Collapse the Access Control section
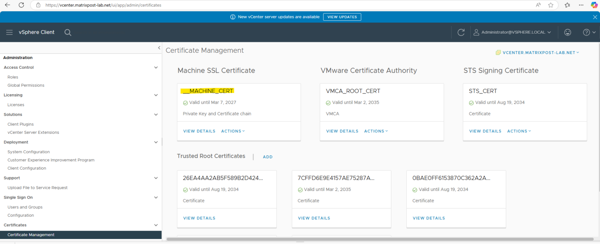Viewport: 600px width, 244px height. click(156, 67)
